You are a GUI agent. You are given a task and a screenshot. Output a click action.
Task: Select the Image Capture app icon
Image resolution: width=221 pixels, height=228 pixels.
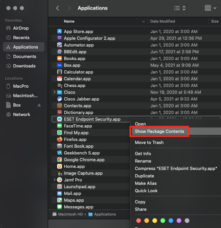(60, 173)
